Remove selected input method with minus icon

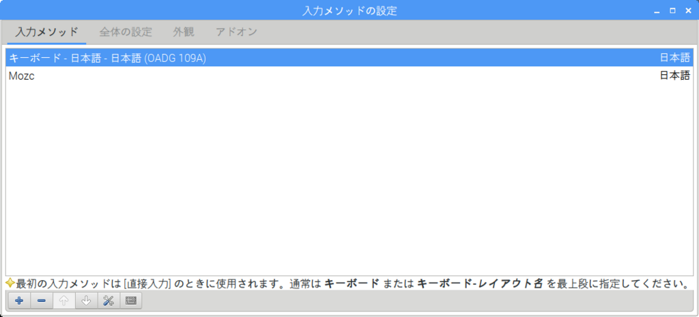[42, 301]
